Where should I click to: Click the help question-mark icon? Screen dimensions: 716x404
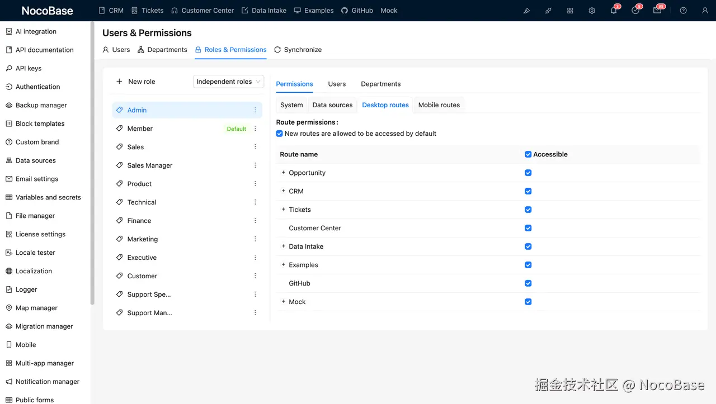click(x=683, y=10)
